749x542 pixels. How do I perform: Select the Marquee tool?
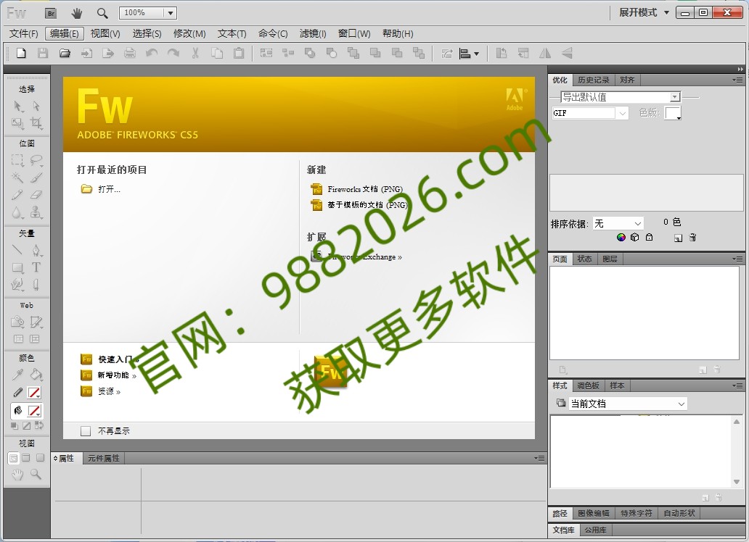(17, 160)
